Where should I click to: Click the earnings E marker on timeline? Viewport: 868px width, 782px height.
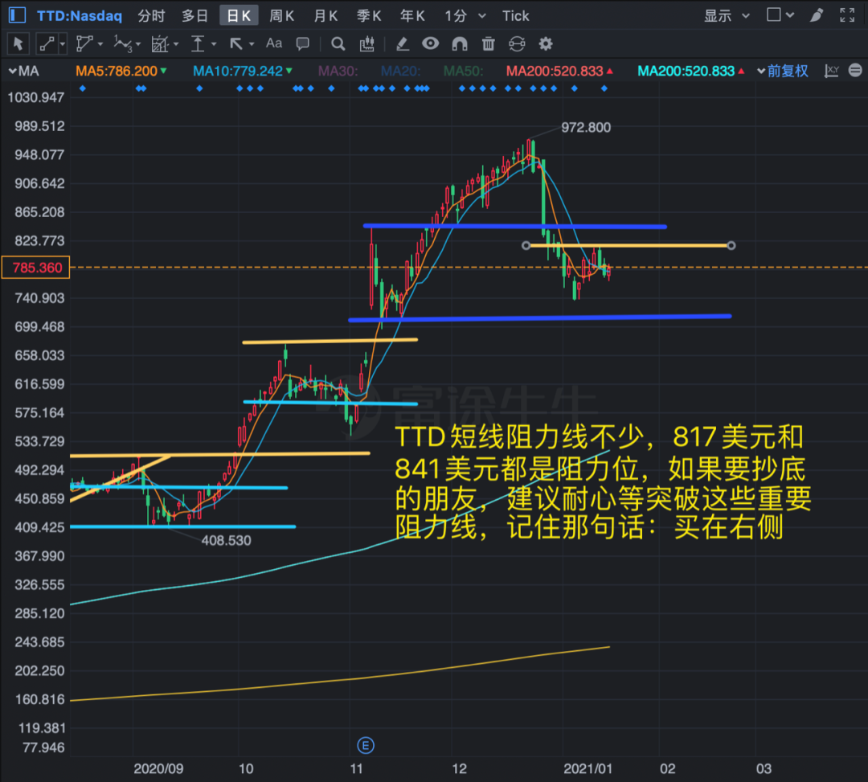coord(366,746)
